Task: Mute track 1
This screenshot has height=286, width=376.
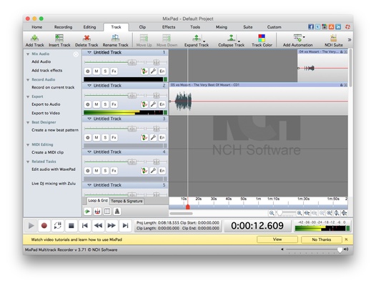Action: [97, 71]
